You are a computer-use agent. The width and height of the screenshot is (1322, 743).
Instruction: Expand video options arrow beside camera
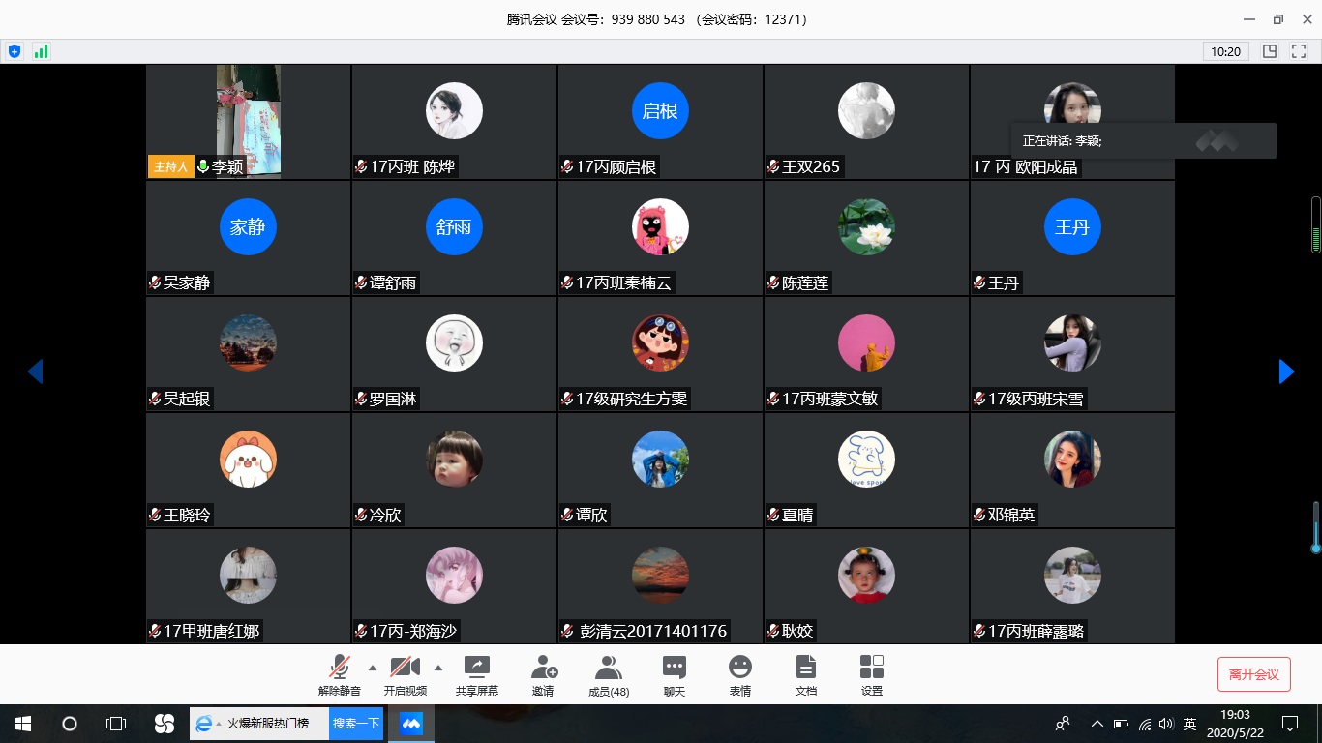coord(438,667)
